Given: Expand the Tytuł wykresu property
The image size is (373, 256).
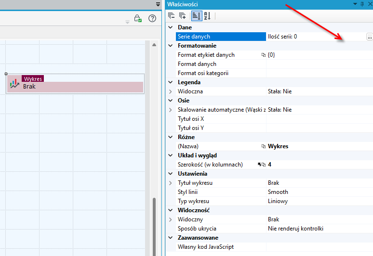Looking at the screenshot, I should pos(170,183).
